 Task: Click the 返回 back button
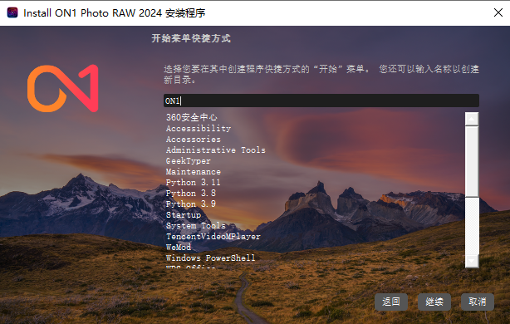pos(391,302)
